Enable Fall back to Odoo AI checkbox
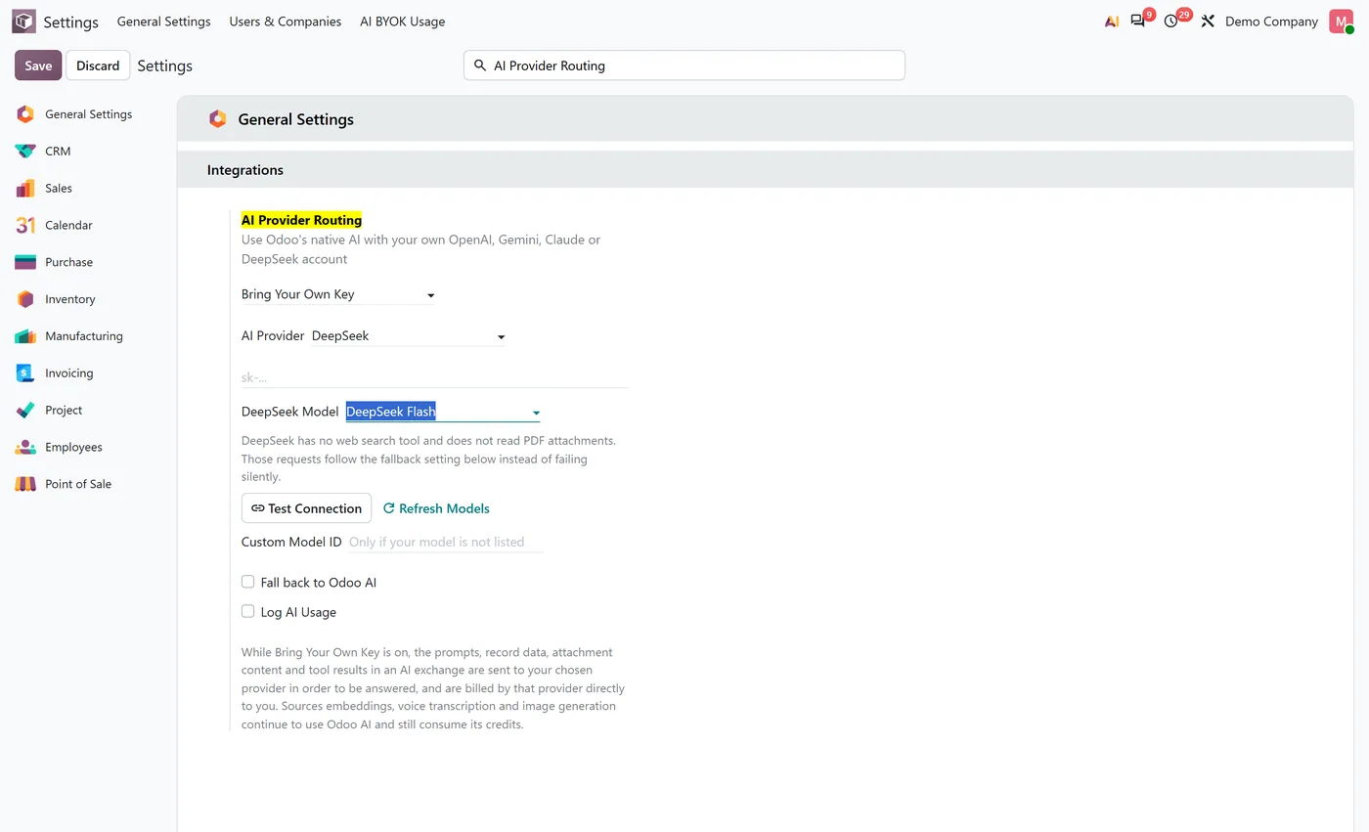The width and height of the screenshot is (1369, 832). [248, 582]
